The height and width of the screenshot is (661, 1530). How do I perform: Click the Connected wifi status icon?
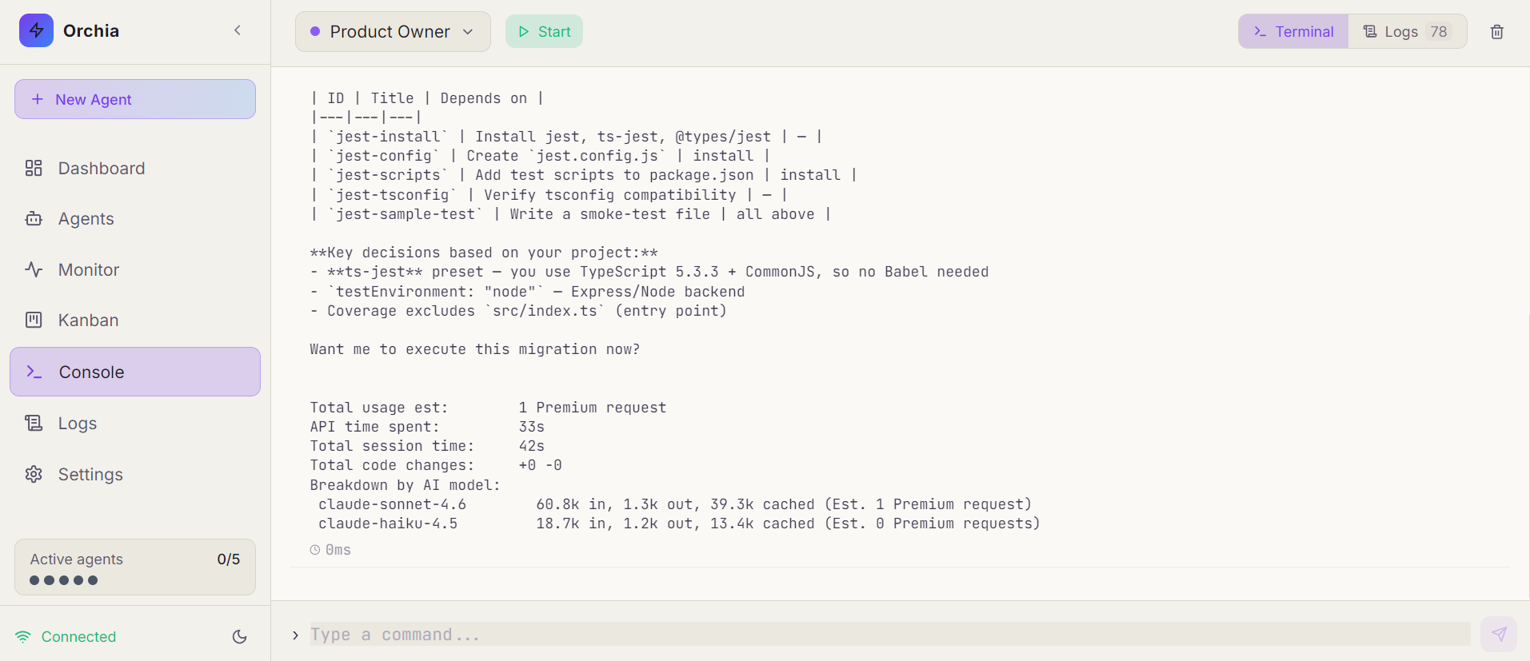[x=23, y=636]
